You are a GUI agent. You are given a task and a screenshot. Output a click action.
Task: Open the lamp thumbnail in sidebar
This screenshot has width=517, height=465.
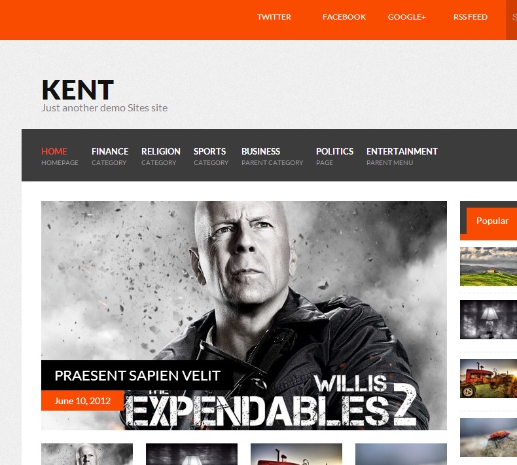pos(488,320)
